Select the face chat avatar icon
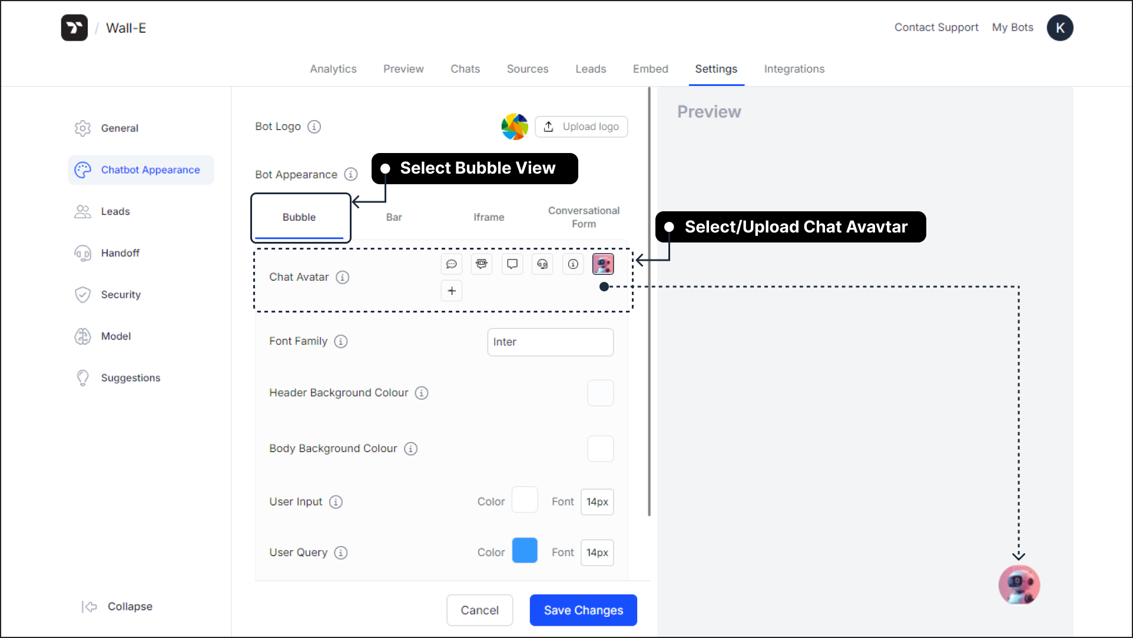Viewport: 1133px width, 638px height. (542, 264)
